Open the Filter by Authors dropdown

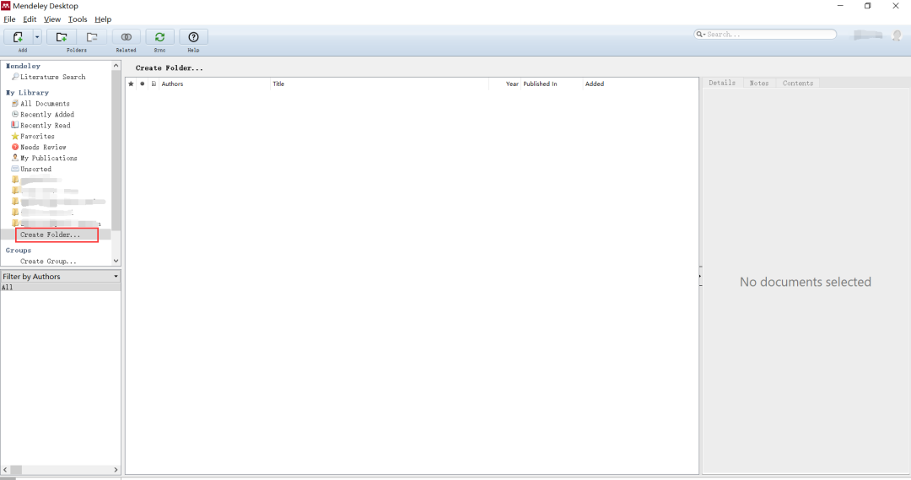click(61, 277)
